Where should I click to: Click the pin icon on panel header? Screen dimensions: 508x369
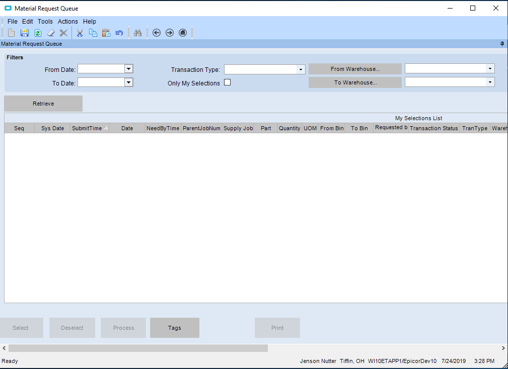502,44
